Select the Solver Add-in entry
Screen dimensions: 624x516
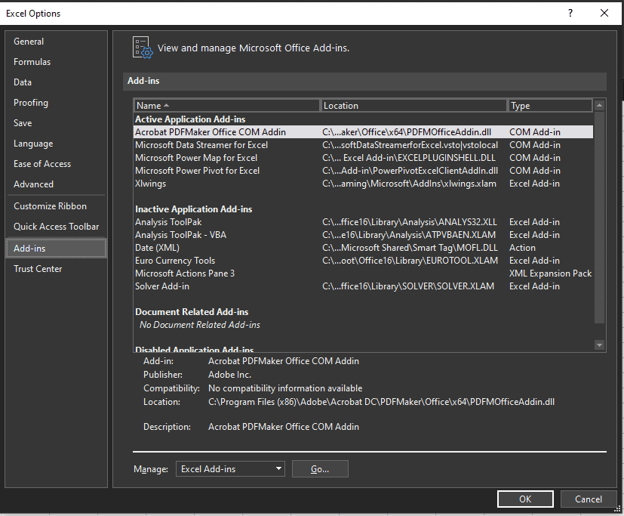click(x=363, y=286)
